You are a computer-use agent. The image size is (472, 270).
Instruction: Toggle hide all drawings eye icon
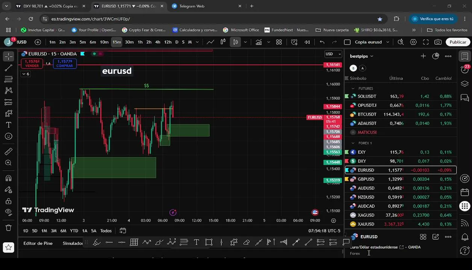tap(9, 212)
